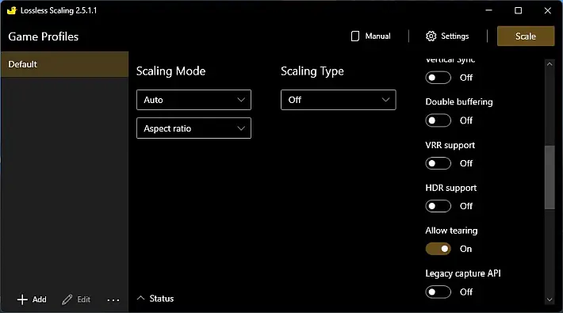
Task: Open the three-dots more options menu
Action: (x=113, y=300)
